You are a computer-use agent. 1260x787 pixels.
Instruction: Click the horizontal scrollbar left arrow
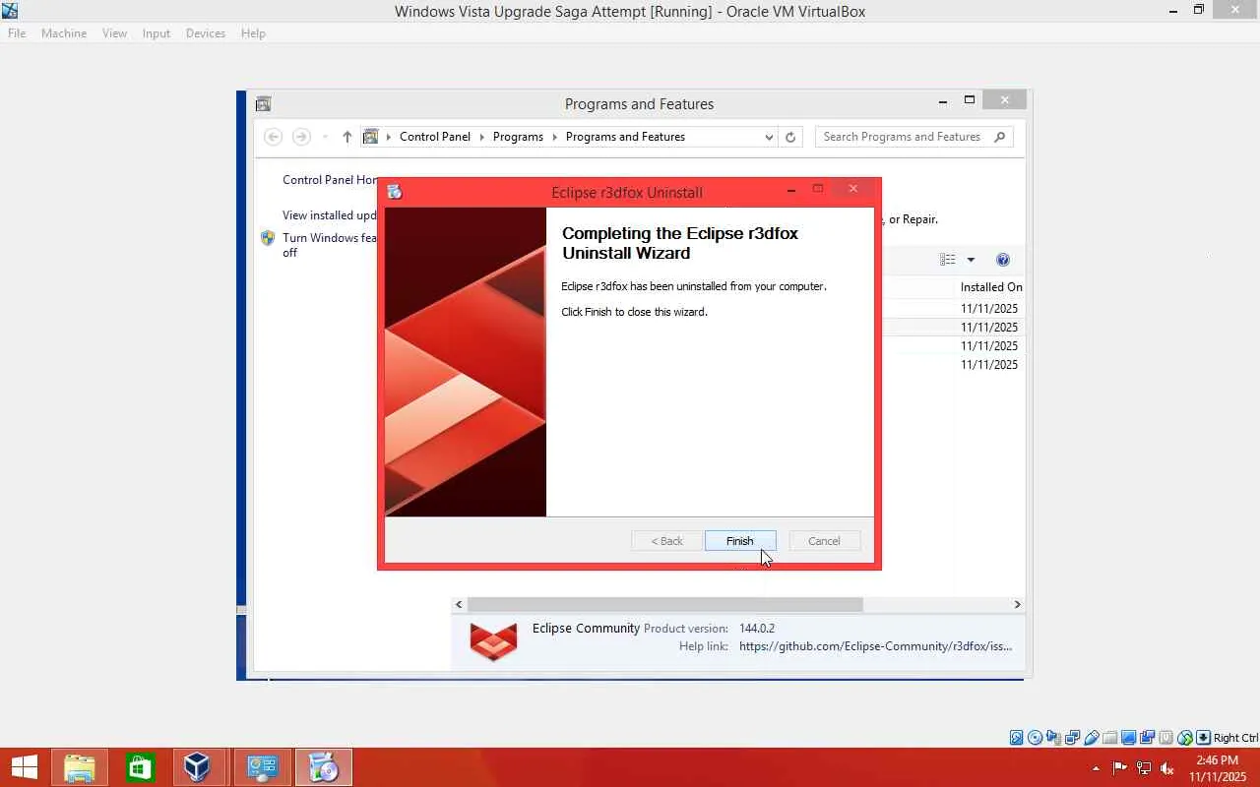[x=459, y=605]
